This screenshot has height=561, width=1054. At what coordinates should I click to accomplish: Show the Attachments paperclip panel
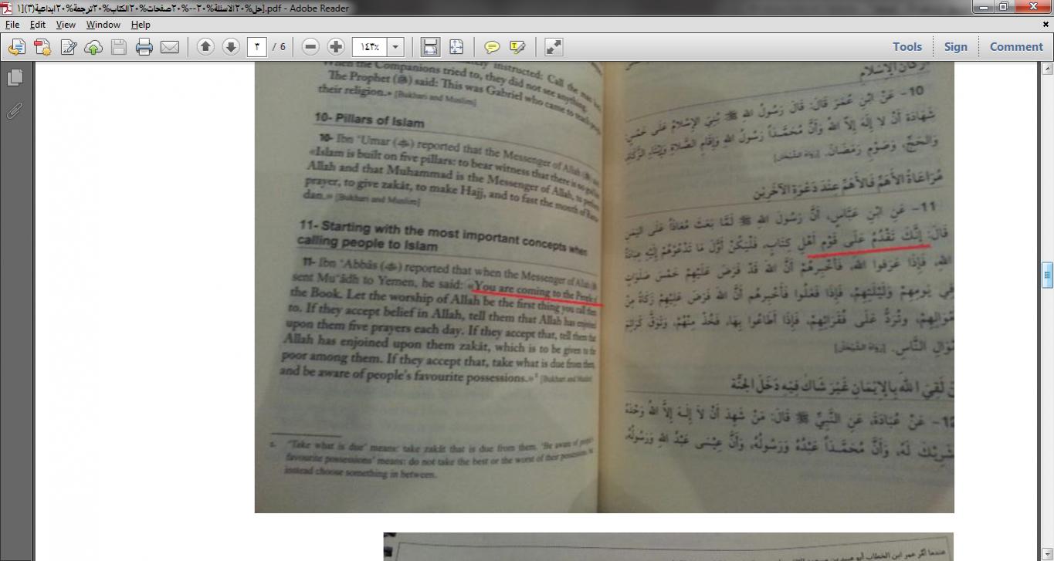point(15,110)
